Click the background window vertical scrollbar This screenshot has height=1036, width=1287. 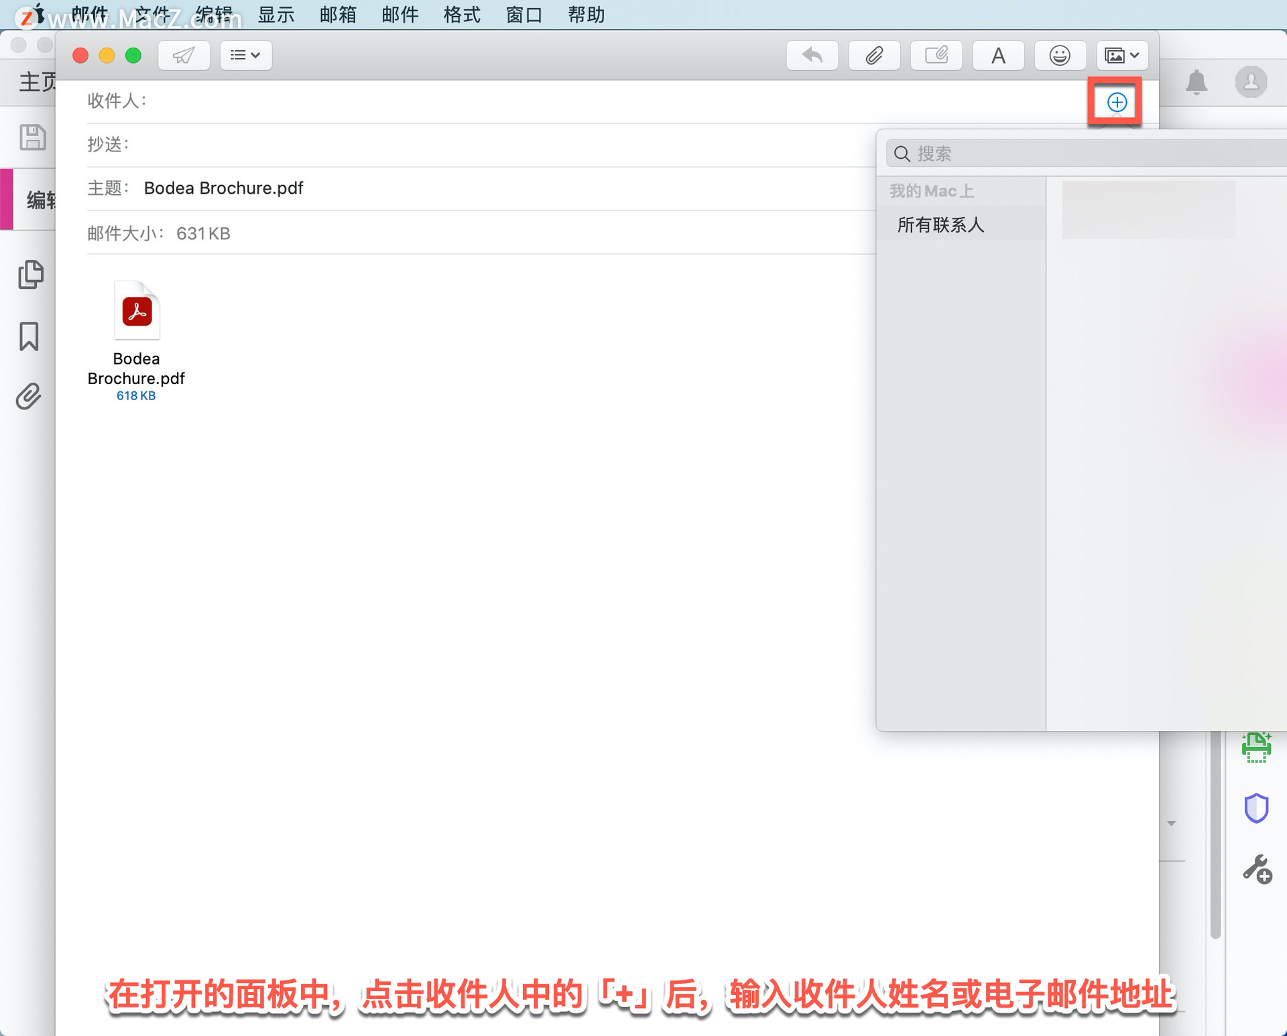pyautogui.click(x=1215, y=834)
